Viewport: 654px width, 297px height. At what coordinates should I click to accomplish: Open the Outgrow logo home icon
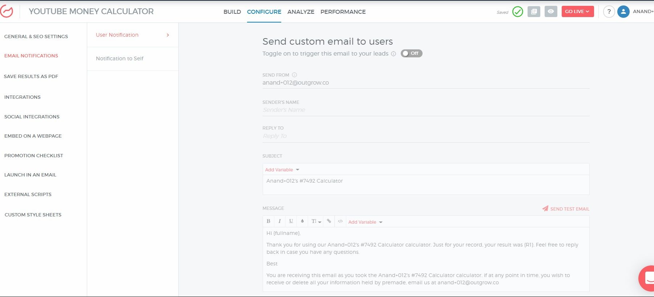[x=7, y=12]
